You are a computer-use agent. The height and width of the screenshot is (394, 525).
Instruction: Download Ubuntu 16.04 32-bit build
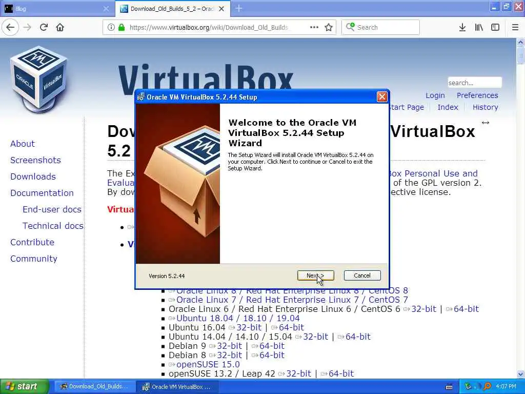pyautogui.click(x=249, y=327)
